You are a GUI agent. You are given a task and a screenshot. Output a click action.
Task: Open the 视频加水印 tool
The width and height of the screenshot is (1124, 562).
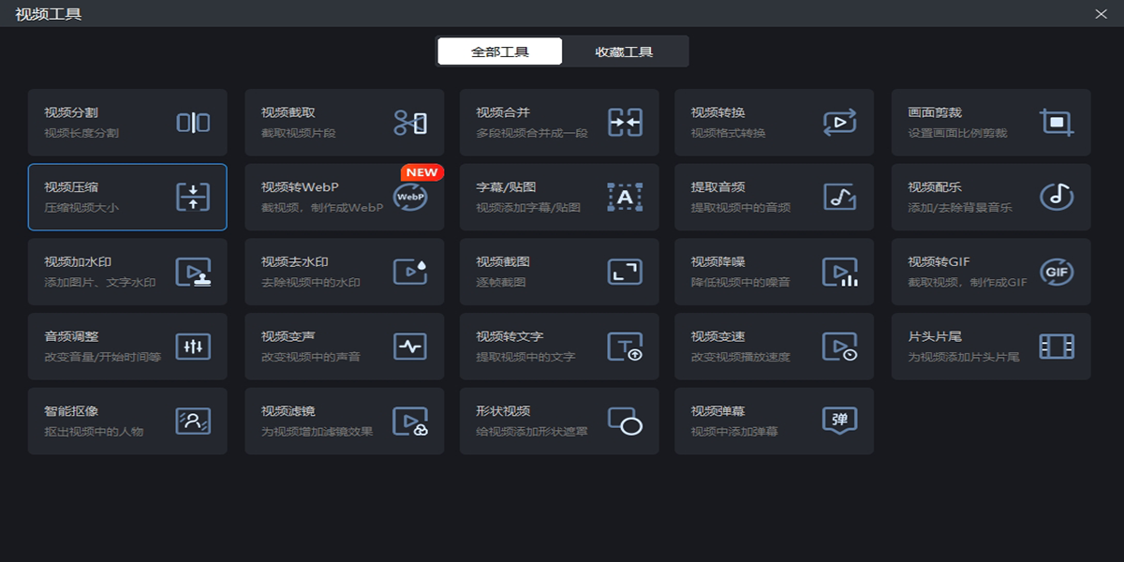[127, 272]
